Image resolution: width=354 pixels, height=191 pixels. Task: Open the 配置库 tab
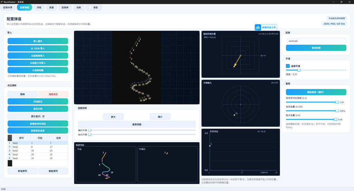(65, 8)
